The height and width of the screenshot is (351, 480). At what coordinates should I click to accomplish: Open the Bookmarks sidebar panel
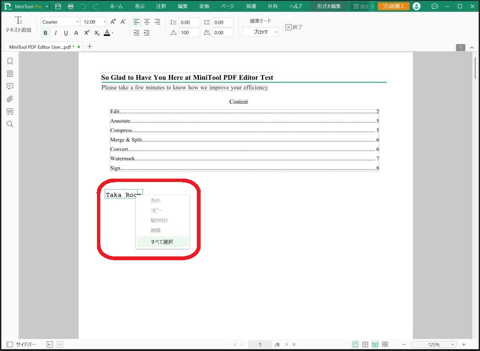[x=10, y=61]
